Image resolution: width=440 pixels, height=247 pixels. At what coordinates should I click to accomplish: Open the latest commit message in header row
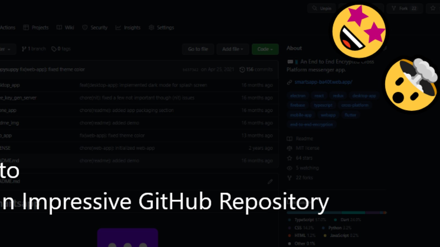click(52, 69)
